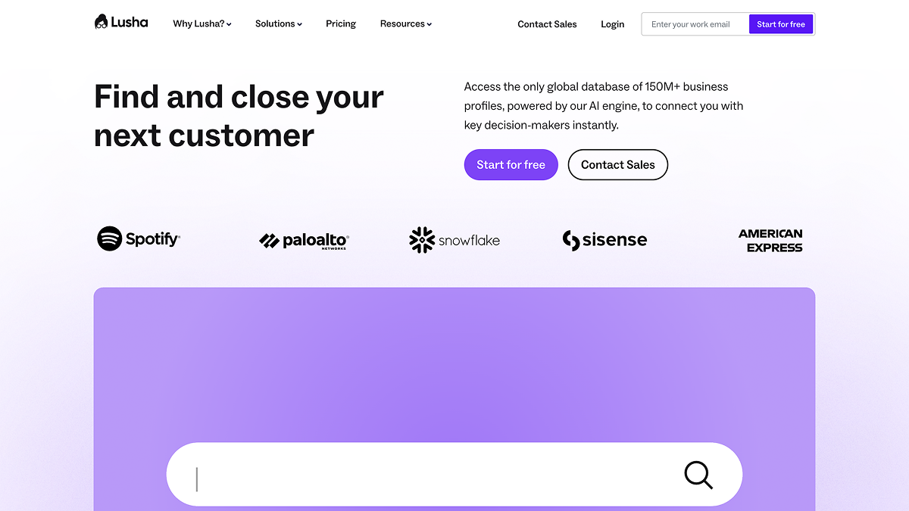The image size is (909, 511).
Task: Expand the Why Lusha? dropdown menu
Action: [202, 24]
